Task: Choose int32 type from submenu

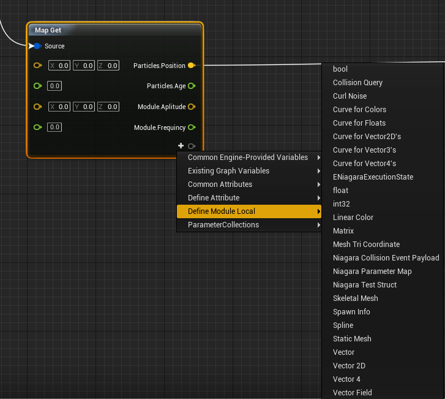Action: point(383,204)
